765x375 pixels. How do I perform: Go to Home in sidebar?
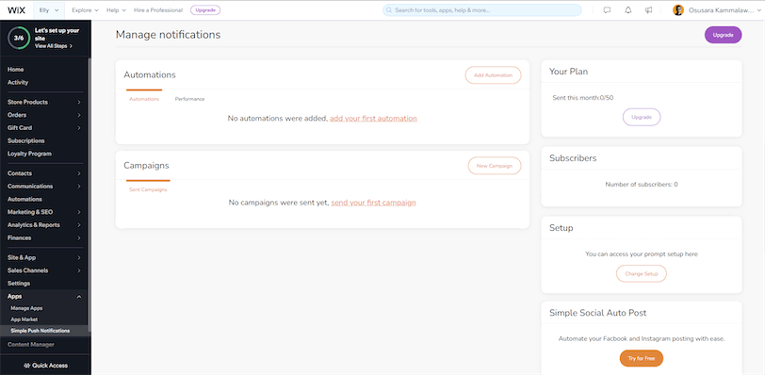(x=16, y=70)
